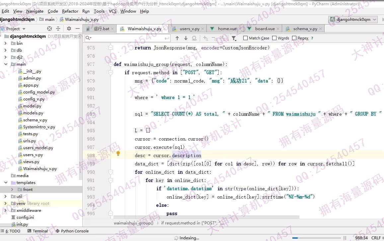Open the Python Console tool window
384x241 pixels.
tap(72, 231)
